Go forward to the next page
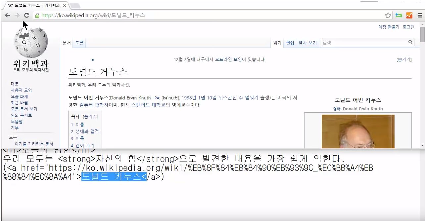Image resolution: width=425 pixels, height=221 pixels. point(17,15)
